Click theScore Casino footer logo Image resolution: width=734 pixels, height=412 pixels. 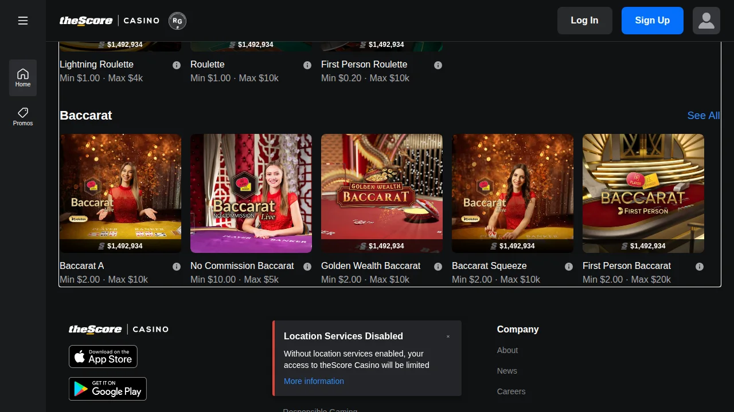(x=119, y=329)
